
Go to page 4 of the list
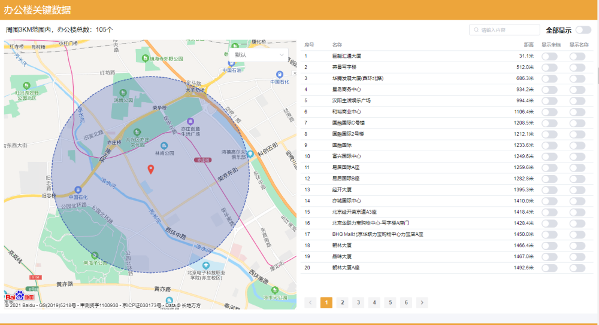click(x=374, y=302)
